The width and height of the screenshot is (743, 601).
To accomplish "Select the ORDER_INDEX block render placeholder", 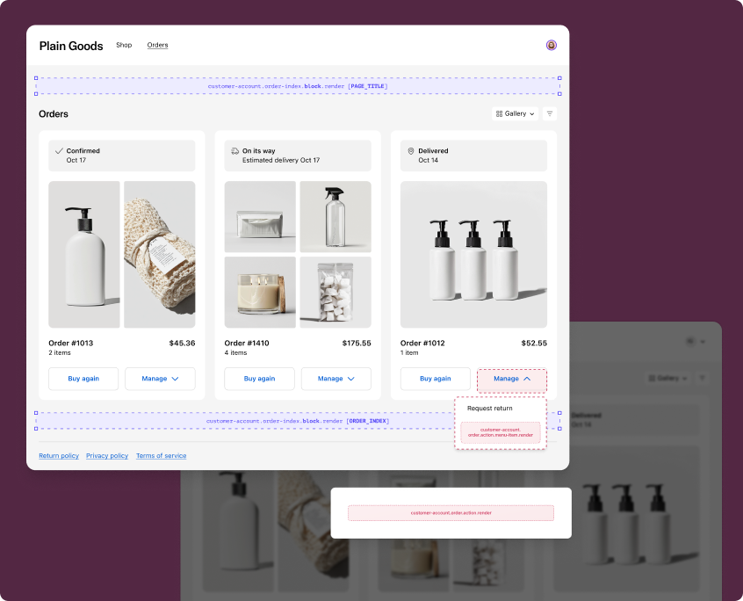I will (298, 421).
